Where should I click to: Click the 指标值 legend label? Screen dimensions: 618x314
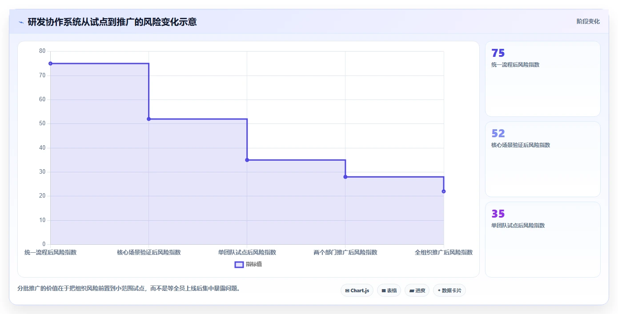(254, 264)
